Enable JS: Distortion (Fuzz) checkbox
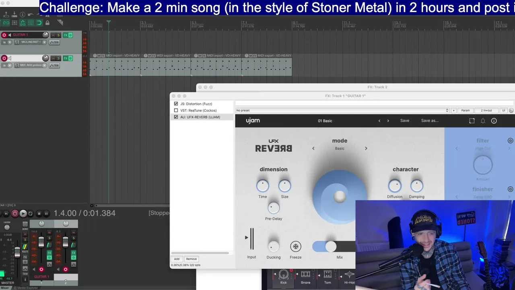The width and height of the screenshot is (515, 290). pos(176,104)
